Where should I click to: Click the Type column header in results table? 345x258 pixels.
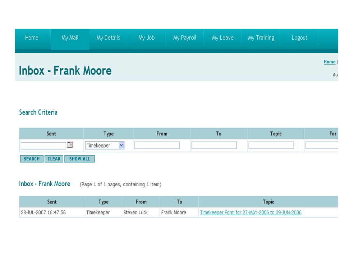click(103, 202)
